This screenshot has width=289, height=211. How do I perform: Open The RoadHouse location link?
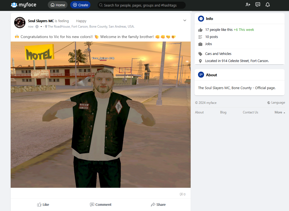tap(91, 26)
